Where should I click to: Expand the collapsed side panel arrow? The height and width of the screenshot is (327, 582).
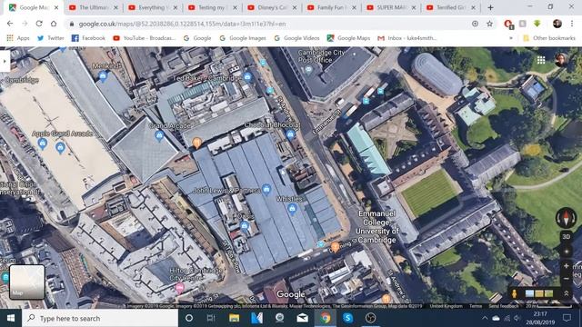tap(5, 61)
